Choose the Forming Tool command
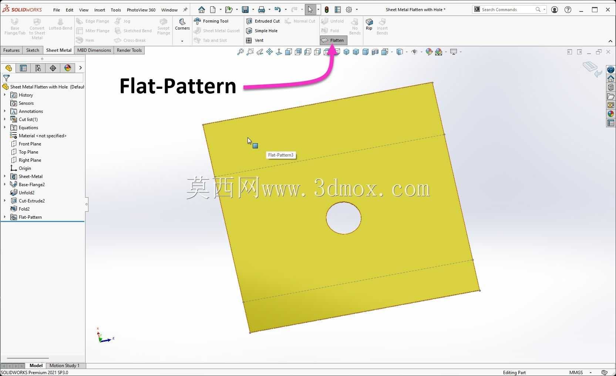 [211, 21]
